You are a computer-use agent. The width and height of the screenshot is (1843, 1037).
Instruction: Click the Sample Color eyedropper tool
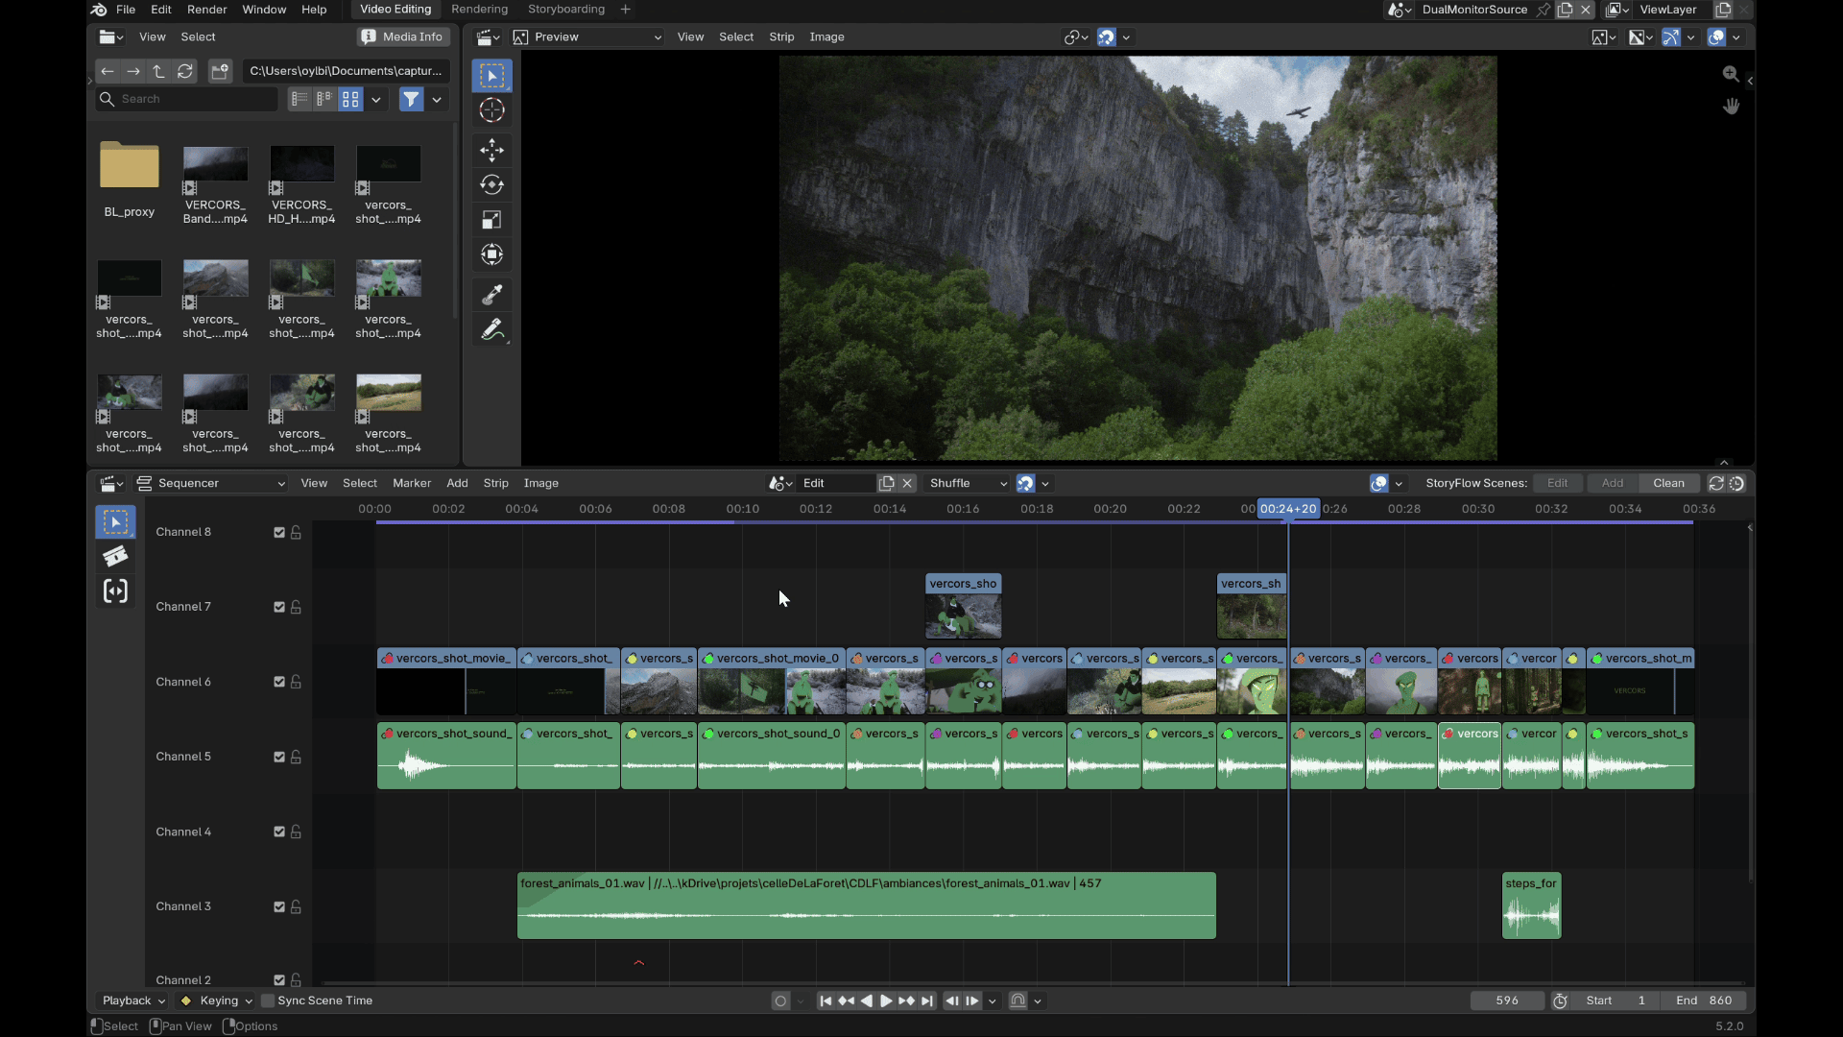pyautogui.click(x=491, y=295)
